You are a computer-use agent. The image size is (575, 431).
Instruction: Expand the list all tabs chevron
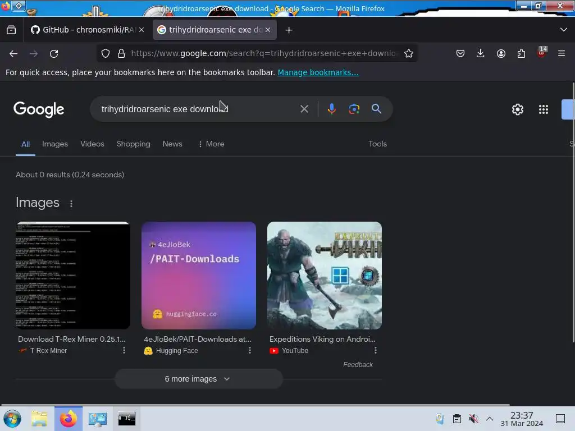(564, 30)
